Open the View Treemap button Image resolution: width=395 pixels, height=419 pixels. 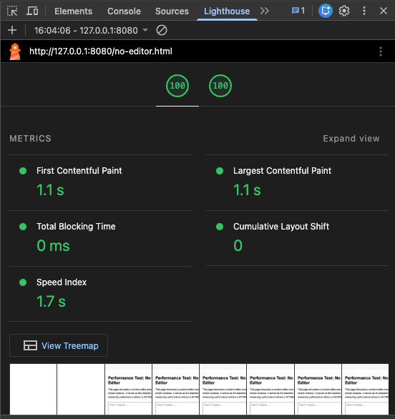(x=59, y=345)
